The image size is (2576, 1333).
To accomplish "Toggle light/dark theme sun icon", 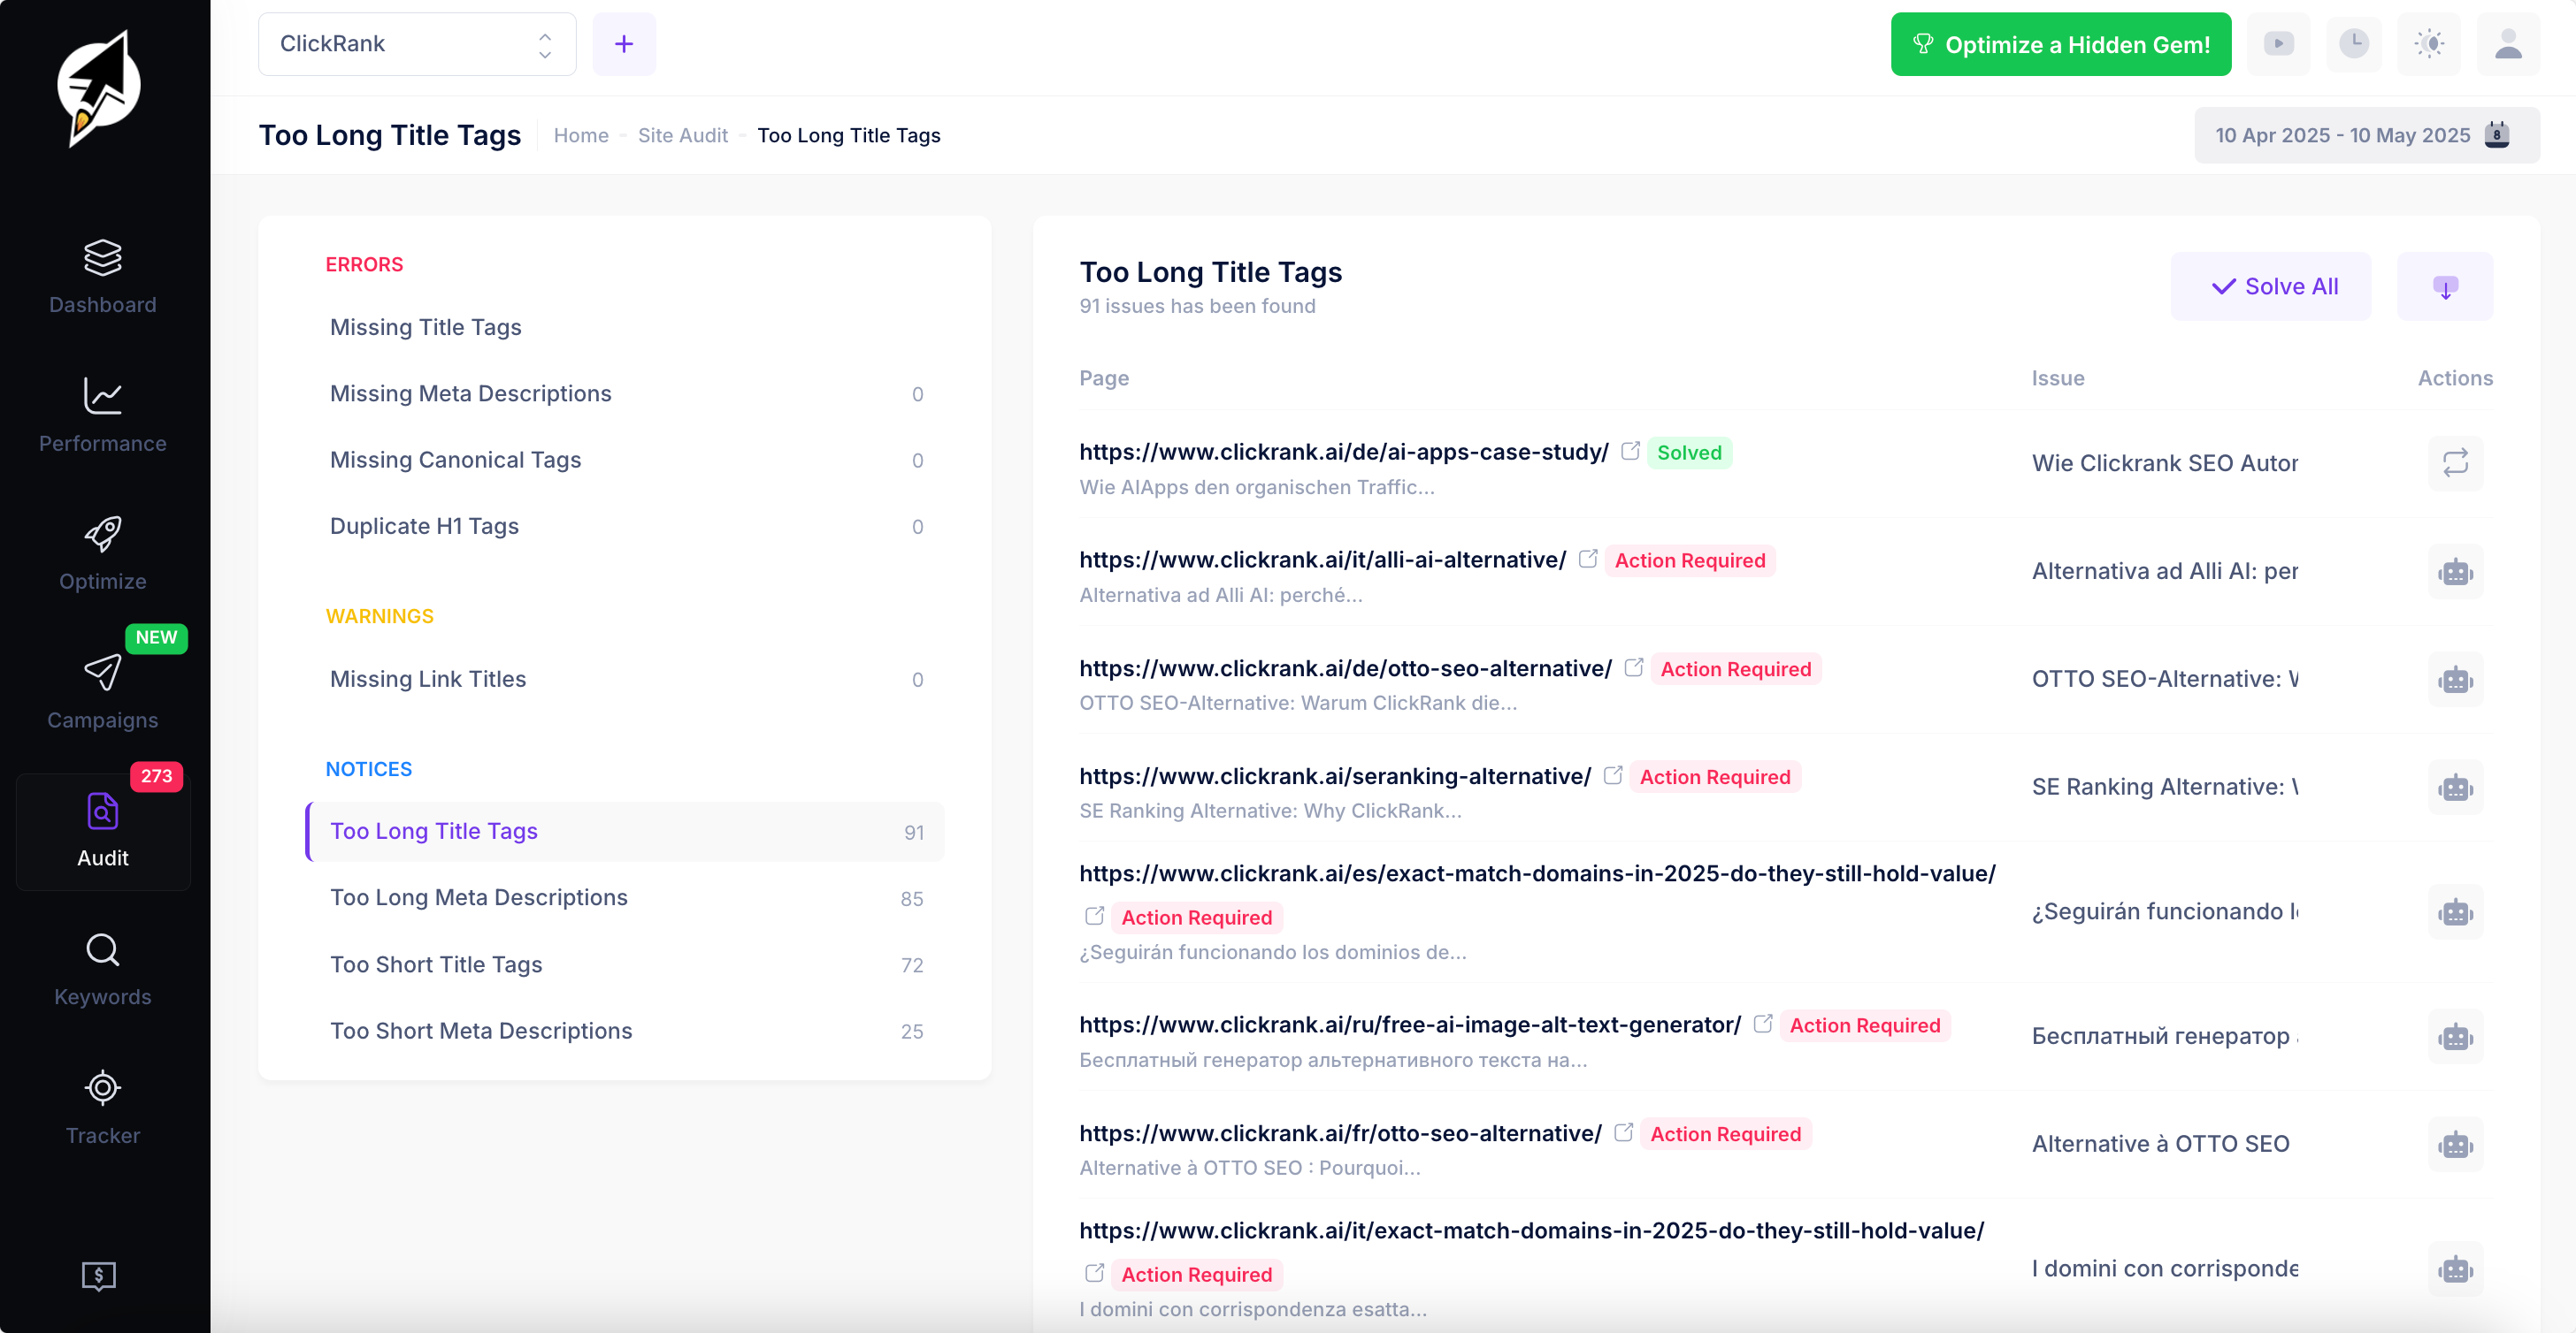I will (x=2429, y=44).
